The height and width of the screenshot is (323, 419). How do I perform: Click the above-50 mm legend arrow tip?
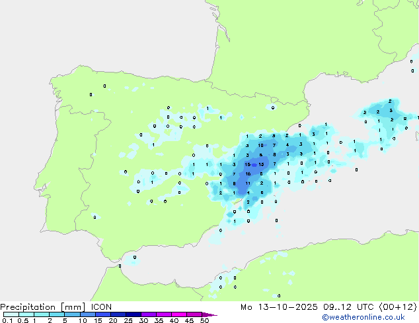(209, 314)
